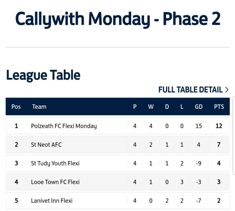Screen dimensions: 235x211
Task: Click the GD column header
Action: (x=199, y=107)
